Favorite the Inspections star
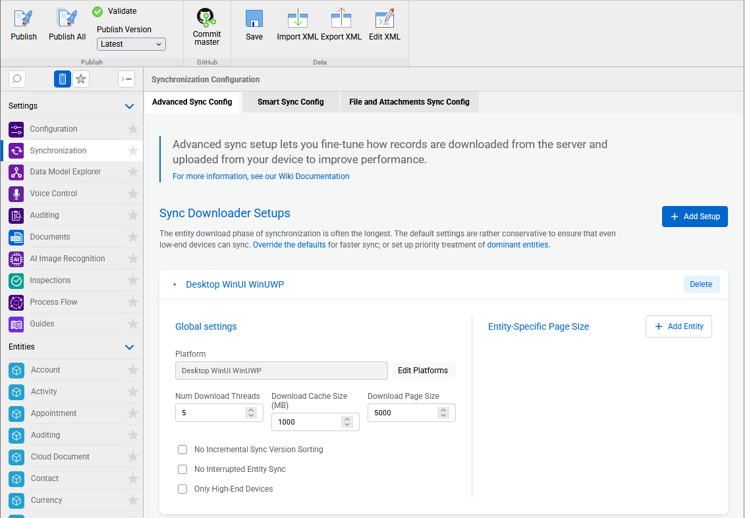The width and height of the screenshot is (749, 518). (133, 280)
